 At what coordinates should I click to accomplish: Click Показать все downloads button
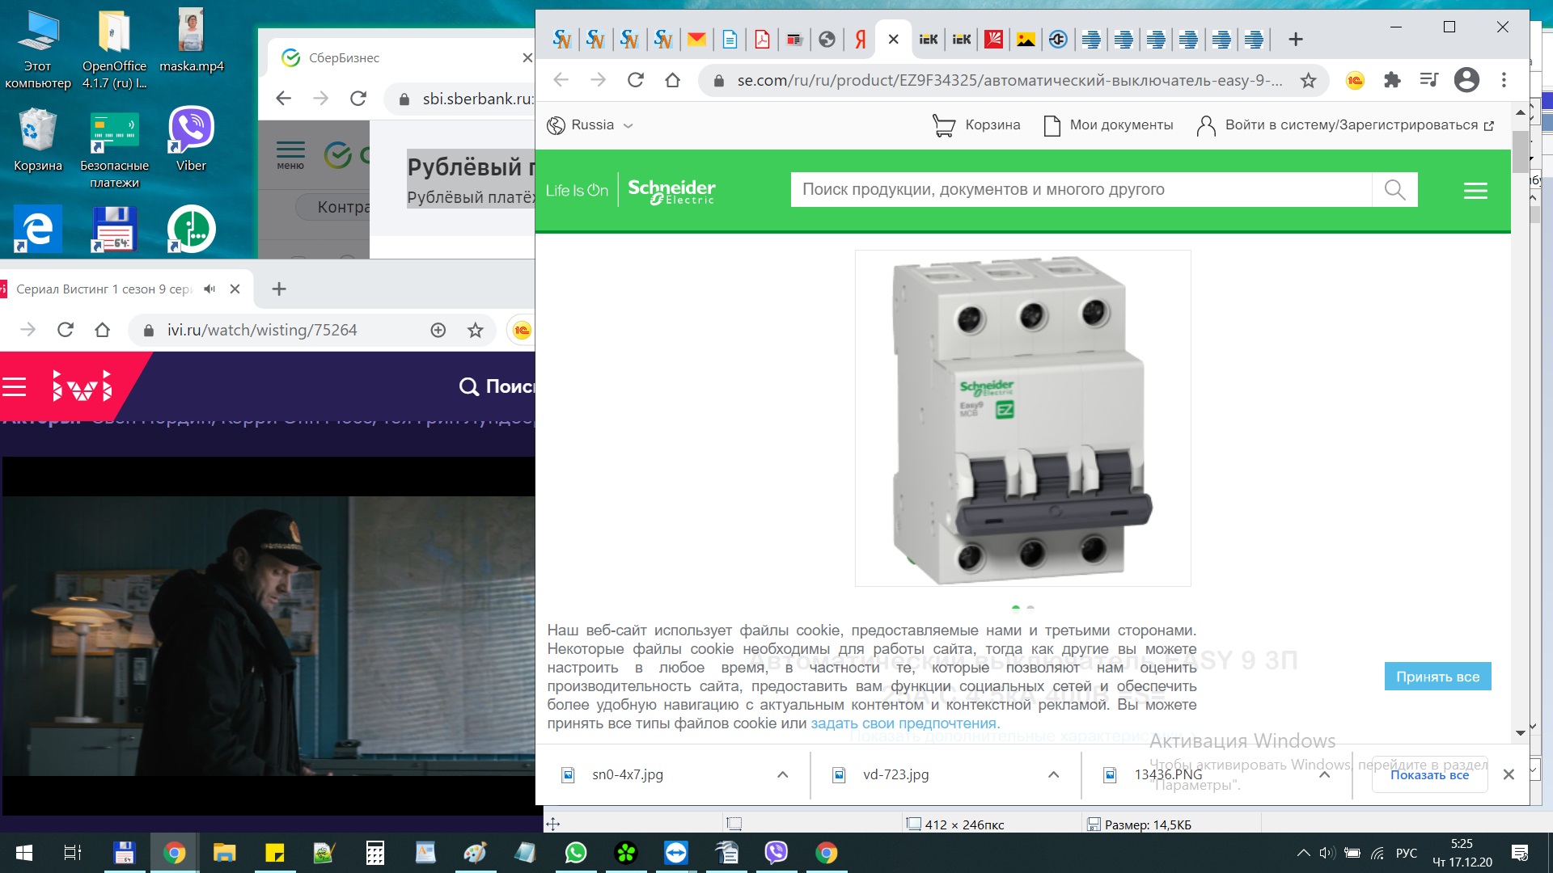point(1429,774)
